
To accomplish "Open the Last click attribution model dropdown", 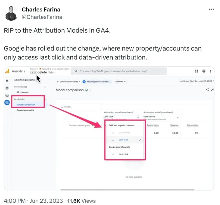I will [x=121, y=116].
